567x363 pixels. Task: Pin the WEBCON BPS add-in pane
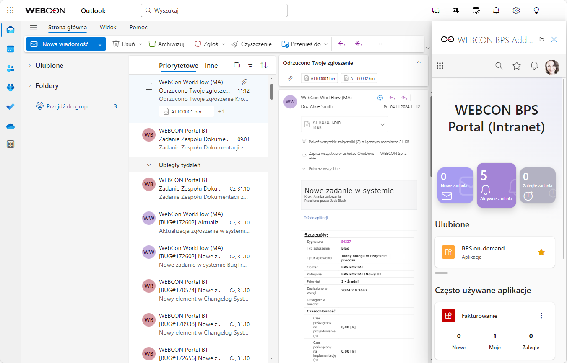(x=541, y=39)
